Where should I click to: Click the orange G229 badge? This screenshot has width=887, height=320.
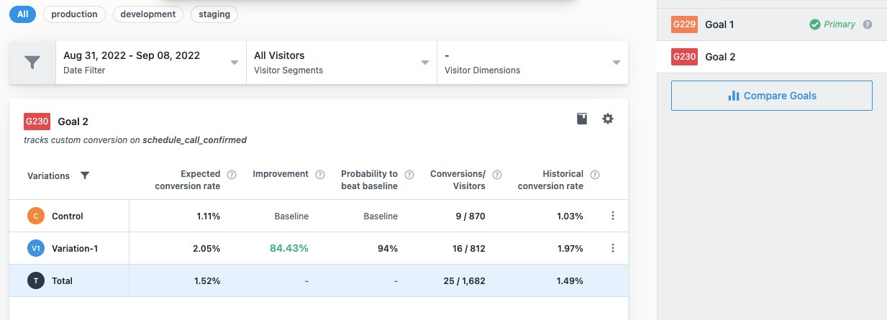click(x=684, y=24)
